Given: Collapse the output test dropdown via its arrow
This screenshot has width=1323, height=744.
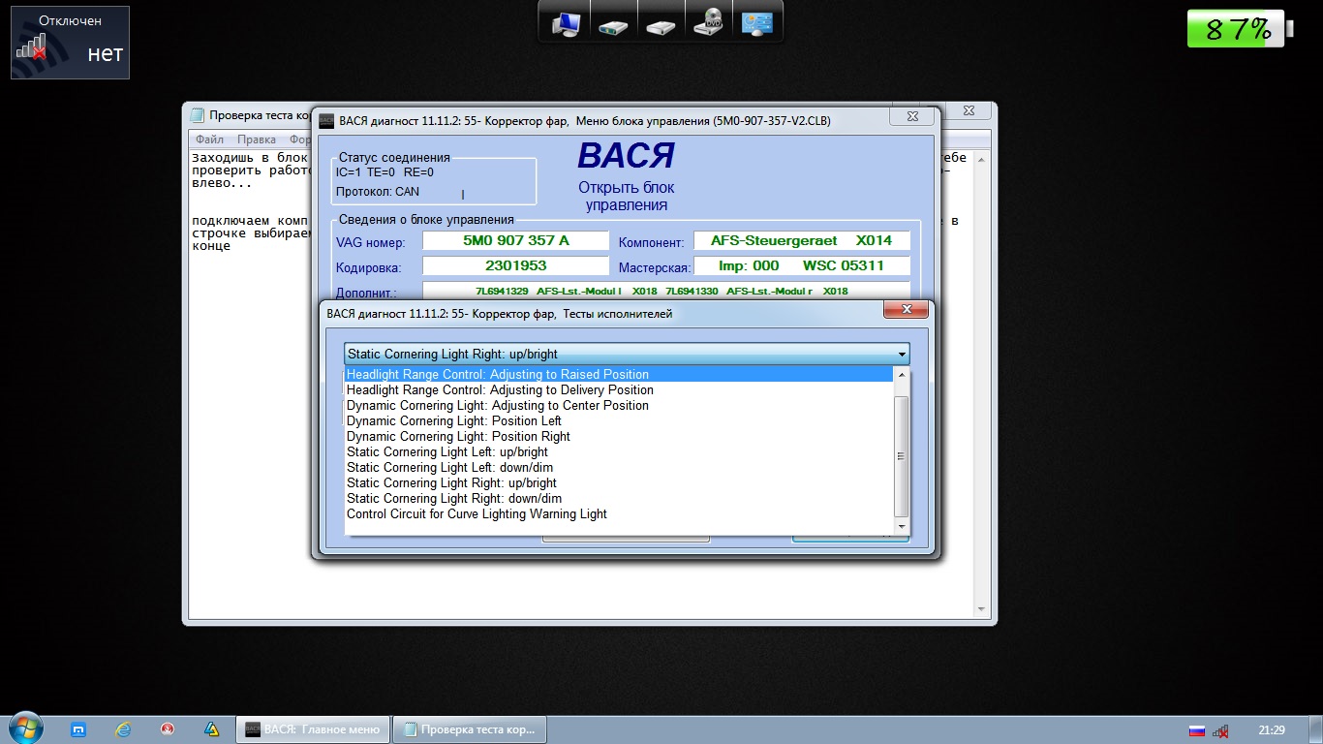Looking at the screenshot, I should point(902,355).
